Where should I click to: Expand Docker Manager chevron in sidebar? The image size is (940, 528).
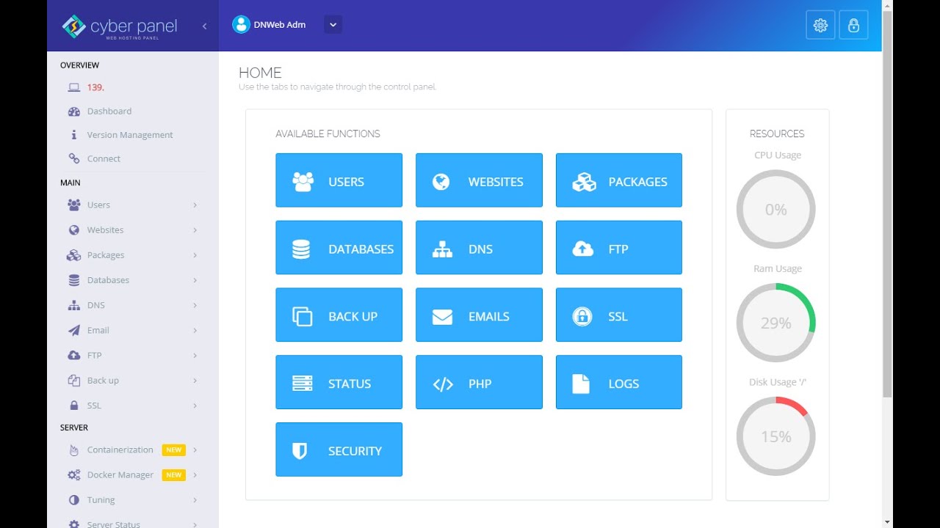coord(195,475)
